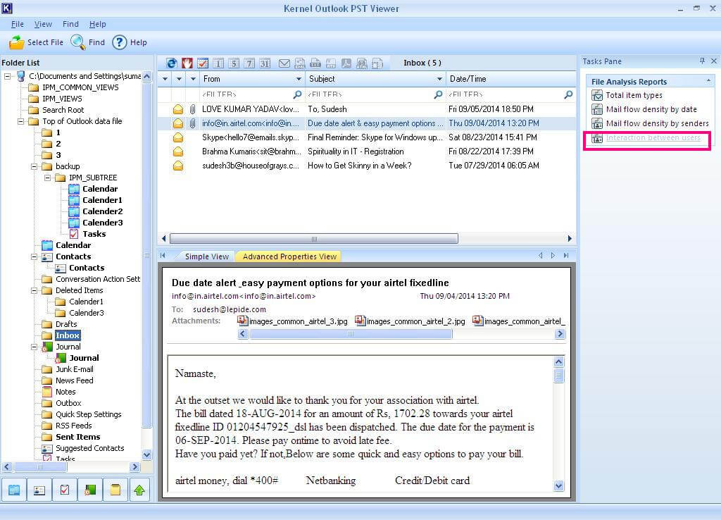This screenshot has height=520, width=721.
Task: Open the File menu
Action: click(x=18, y=24)
